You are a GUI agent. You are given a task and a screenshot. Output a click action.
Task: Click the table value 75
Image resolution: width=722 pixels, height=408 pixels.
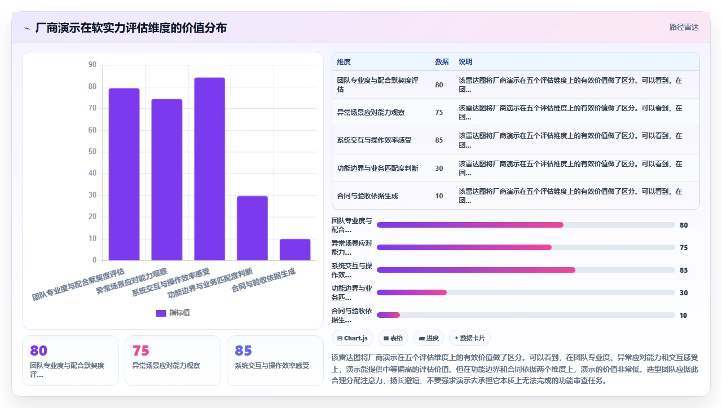tap(439, 113)
